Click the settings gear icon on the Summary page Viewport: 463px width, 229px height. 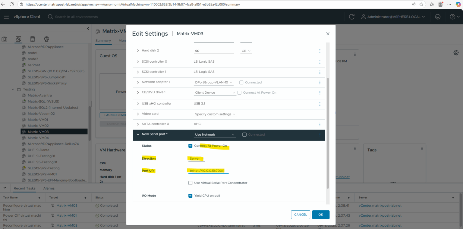[456, 53]
